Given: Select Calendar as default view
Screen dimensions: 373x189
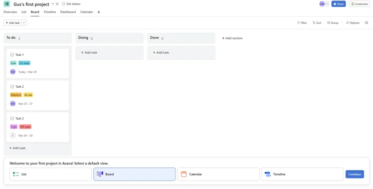Looking at the screenshot, I should (x=218, y=174).
